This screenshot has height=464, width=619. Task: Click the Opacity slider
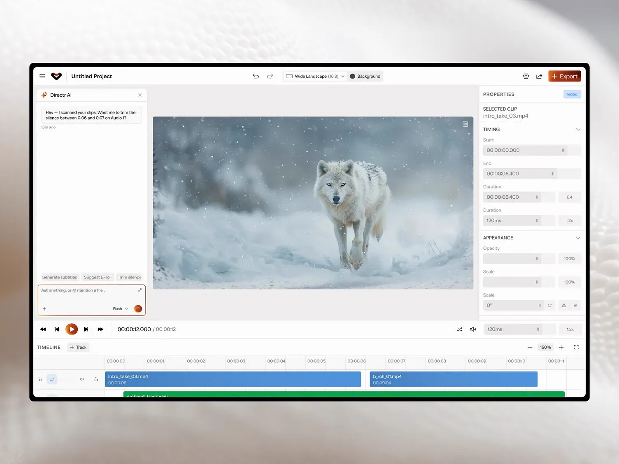pos(519,259)
